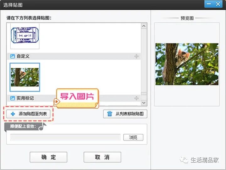Click the sound effect file path field

click(x=65, y=137)
